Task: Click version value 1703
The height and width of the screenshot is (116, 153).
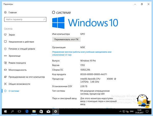Action: click(82, 65)
